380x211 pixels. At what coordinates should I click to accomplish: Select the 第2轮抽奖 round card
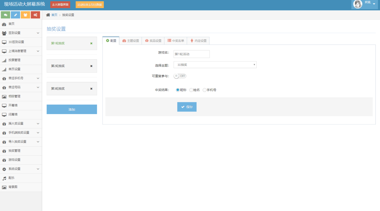point(72,66)
